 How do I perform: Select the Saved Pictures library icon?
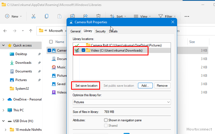click(x=54, y=84)
